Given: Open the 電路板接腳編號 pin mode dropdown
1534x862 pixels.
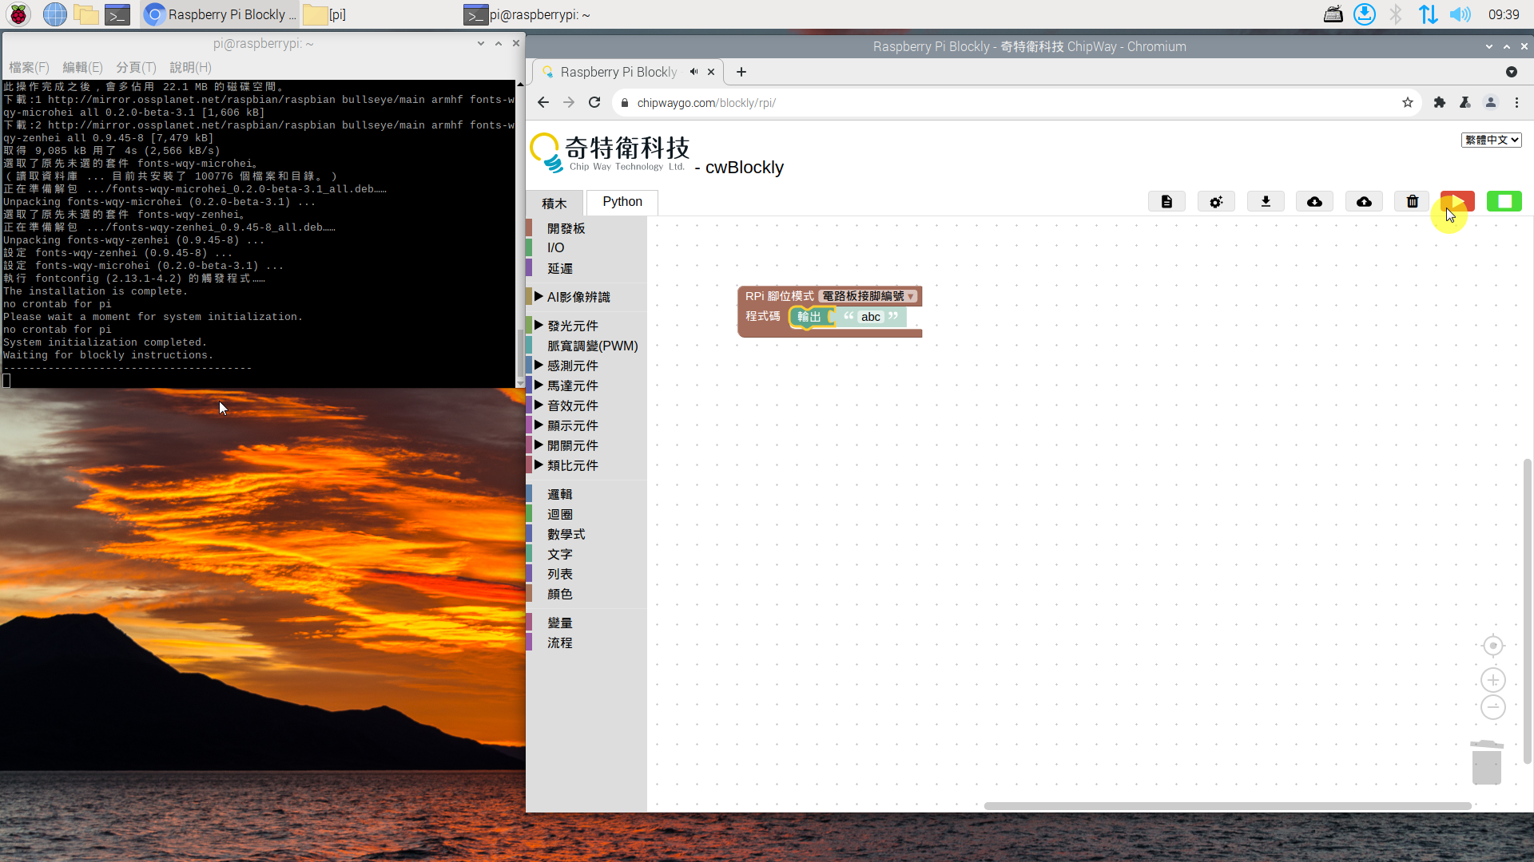Looking at the screenshot, I should pyautogui.click(x=868, y=296).
